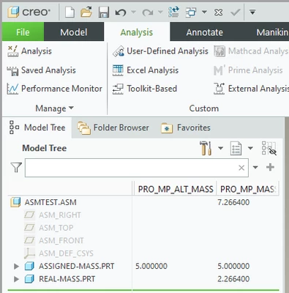
Task: Close the current window icon
Action: point(218,12)
